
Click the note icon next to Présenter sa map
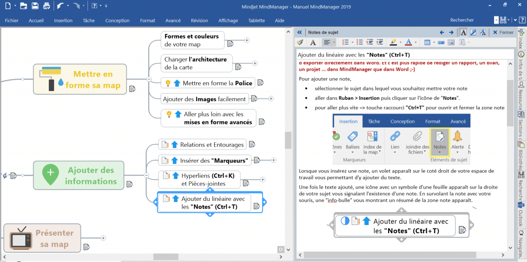[86, 247]
